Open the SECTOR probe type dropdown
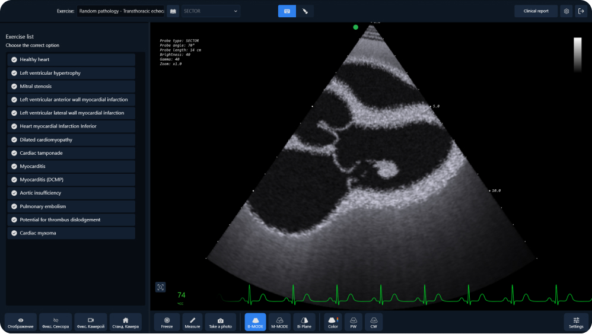Screen dimensions: 592x334 (211, 11)
